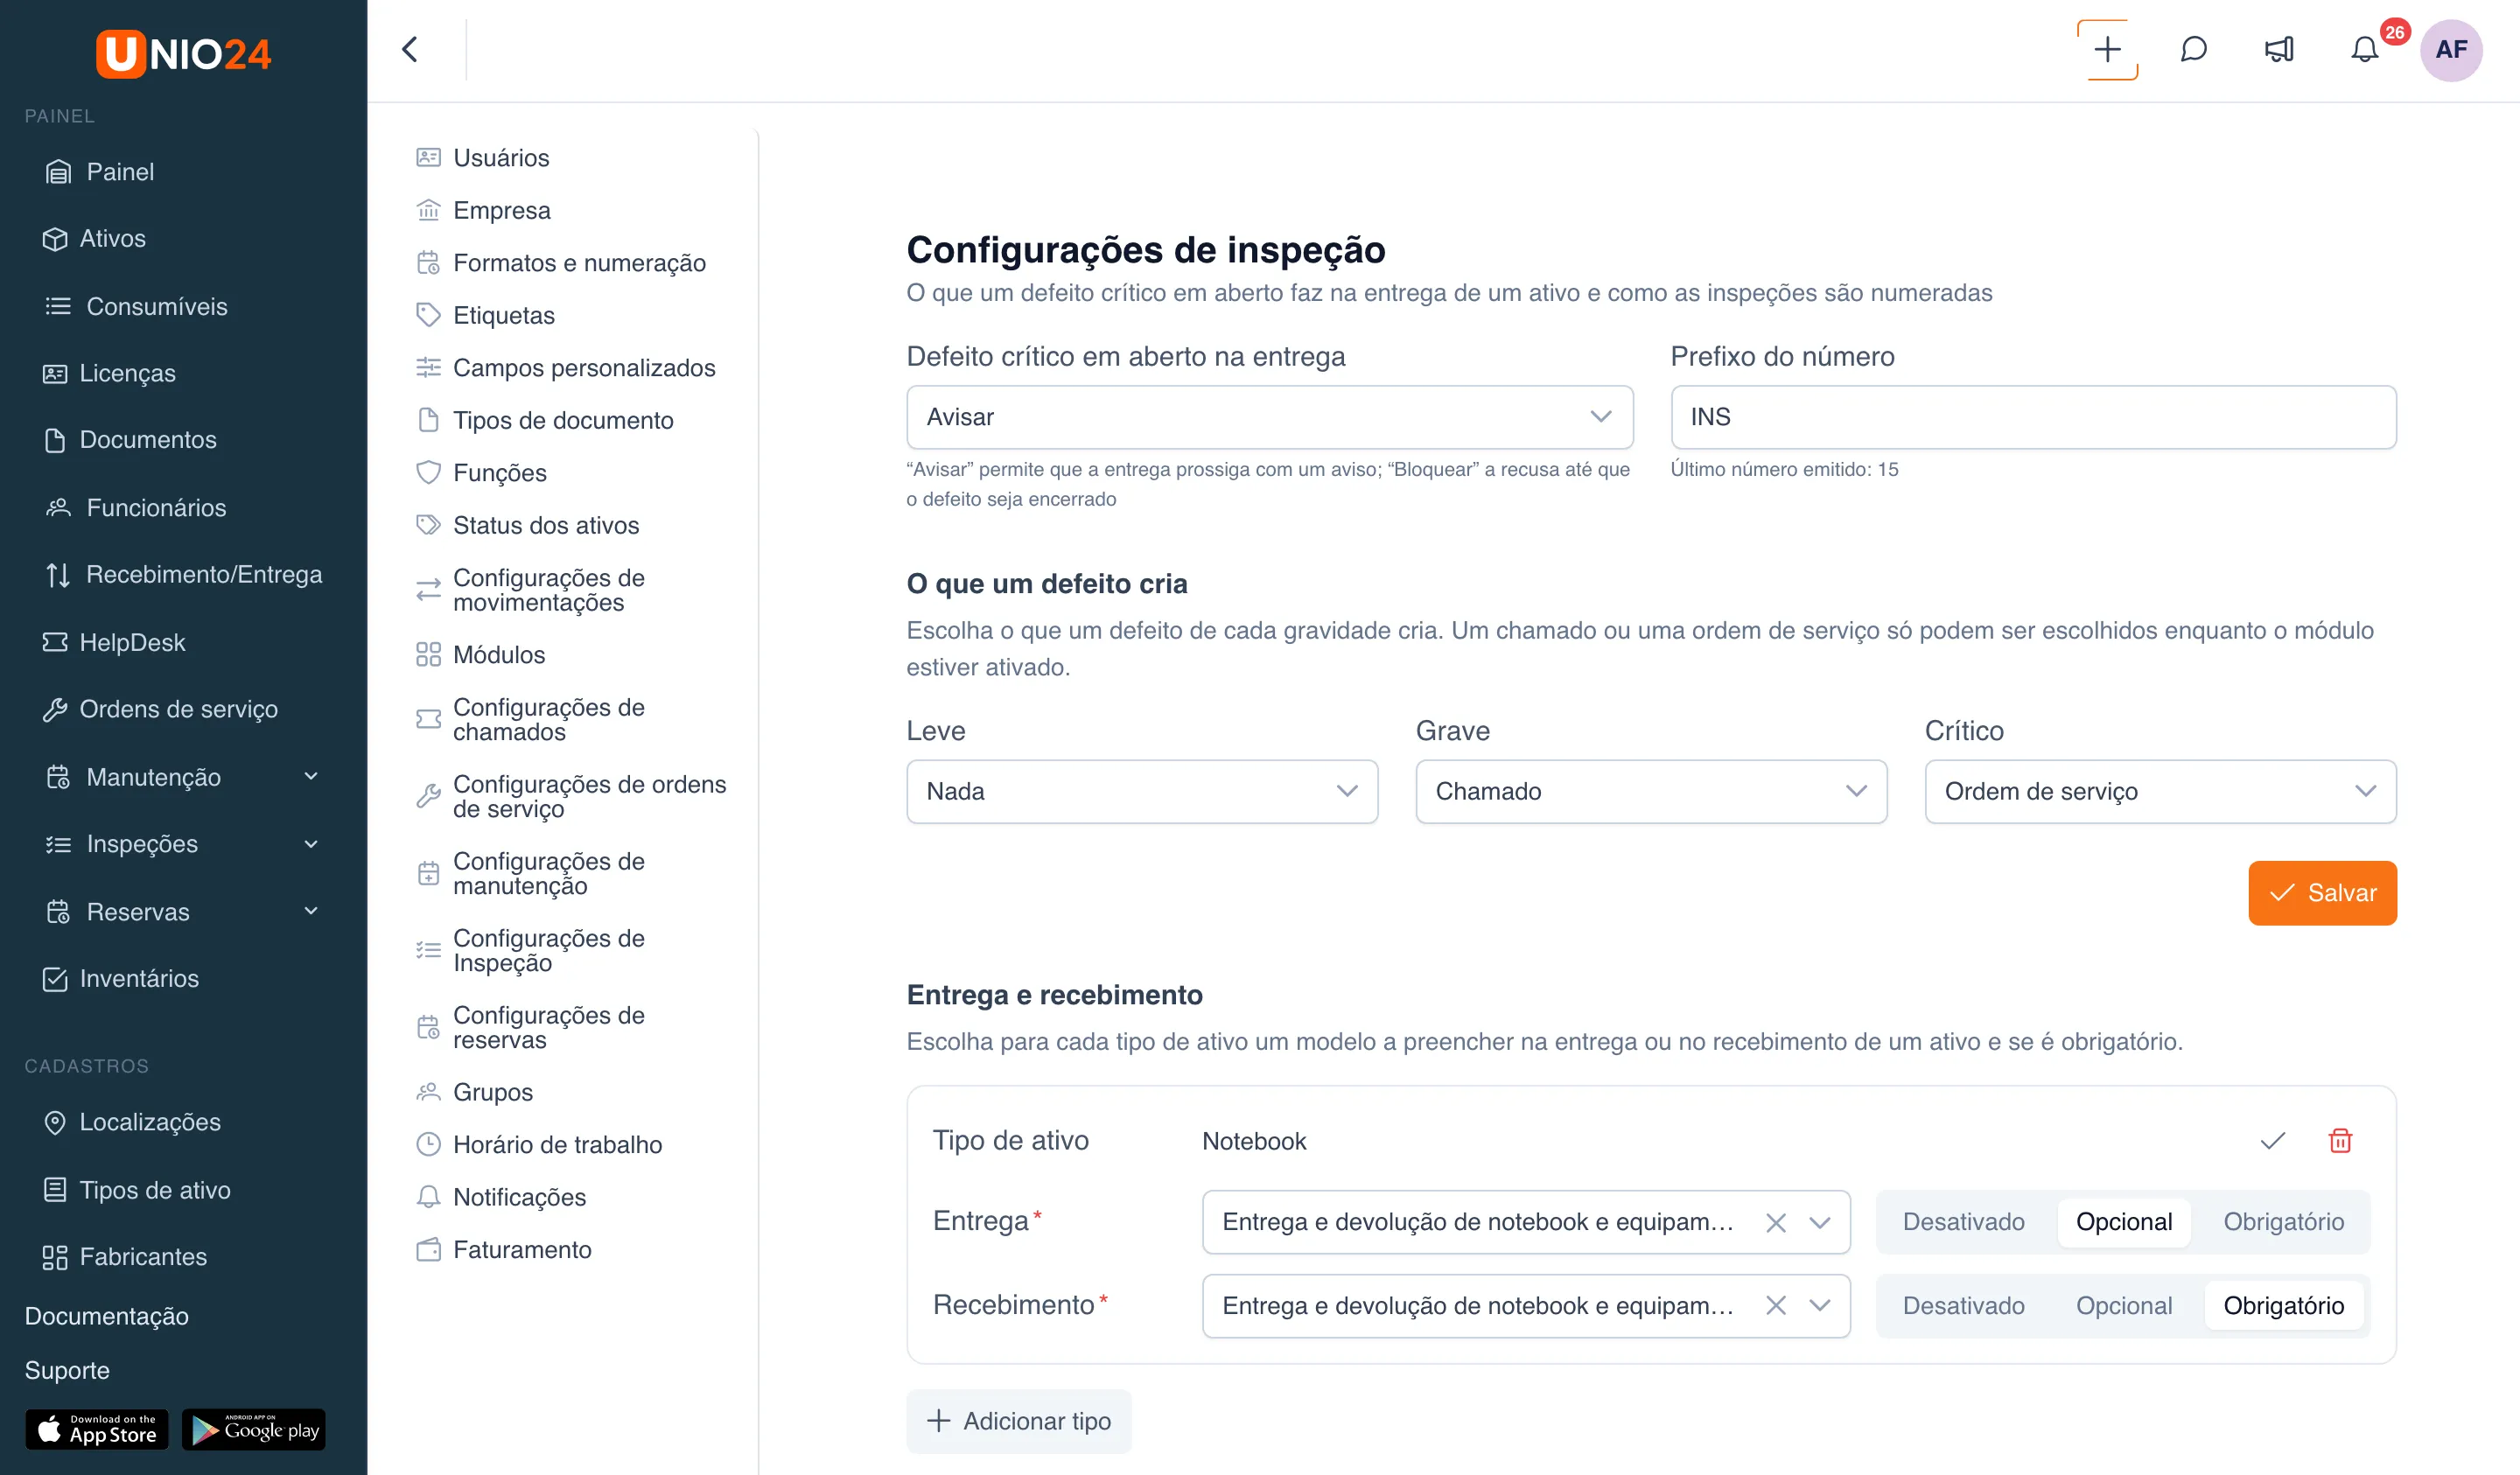Click the Adicionar tipo button

tap(1019, 1421)
